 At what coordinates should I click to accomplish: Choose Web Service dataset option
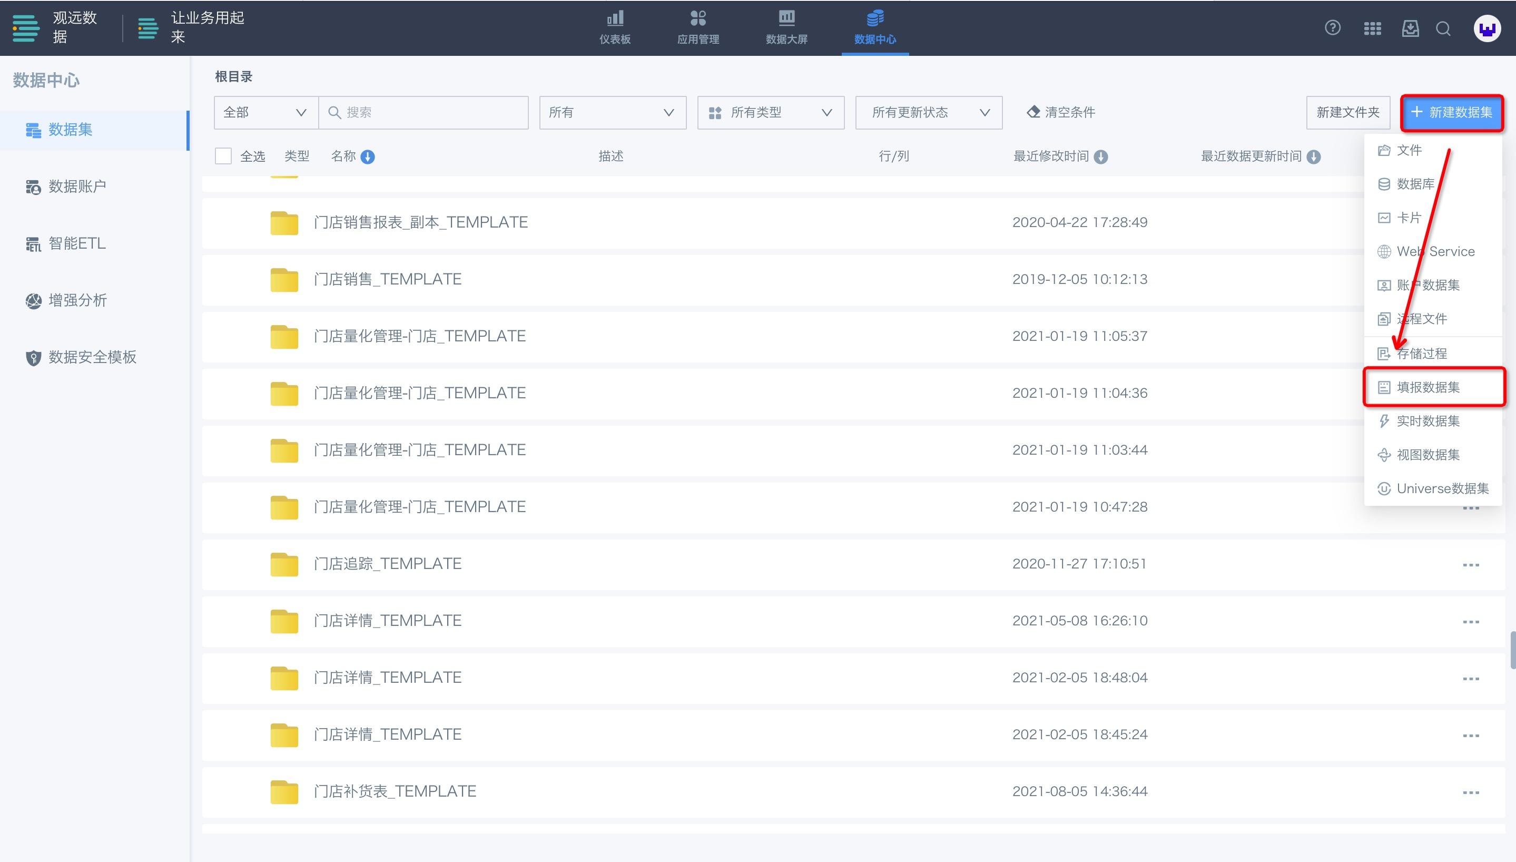tap(1433, 252)
